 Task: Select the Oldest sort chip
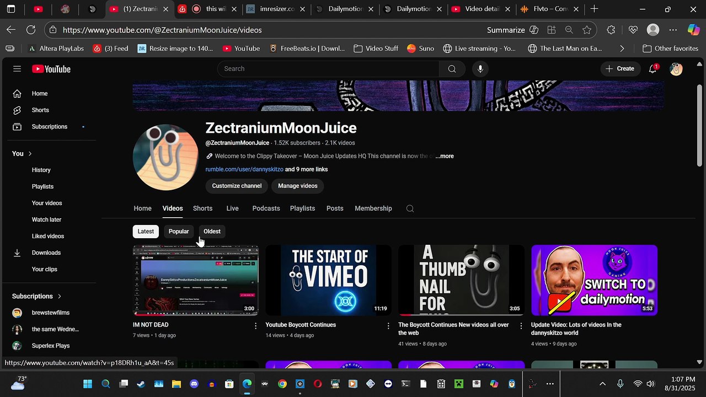pyautogui.click(x=212, y=232)
